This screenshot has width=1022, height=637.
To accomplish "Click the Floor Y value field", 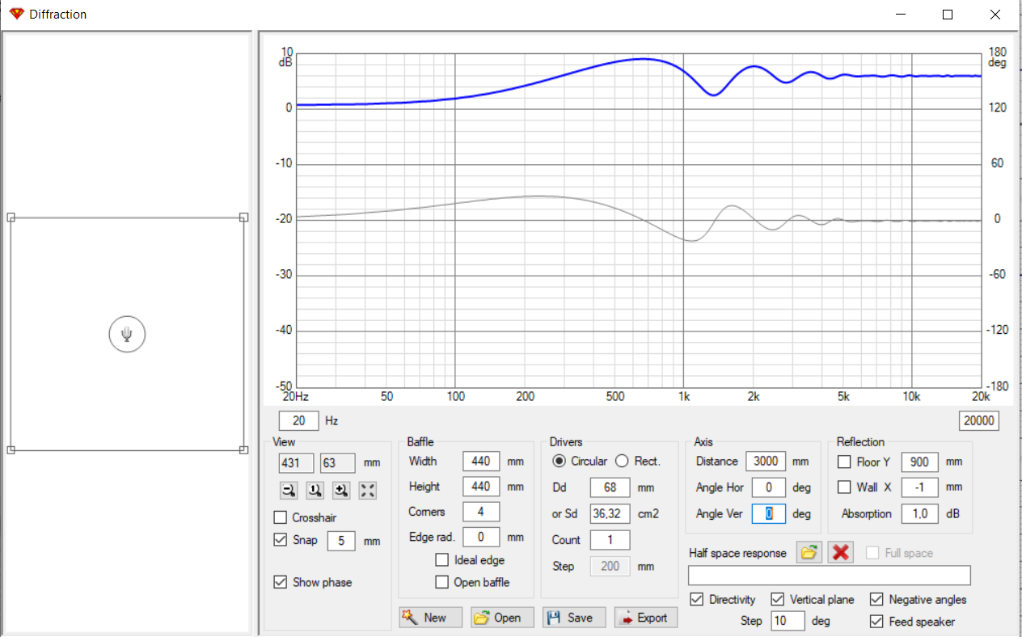I will coord(919,462).
